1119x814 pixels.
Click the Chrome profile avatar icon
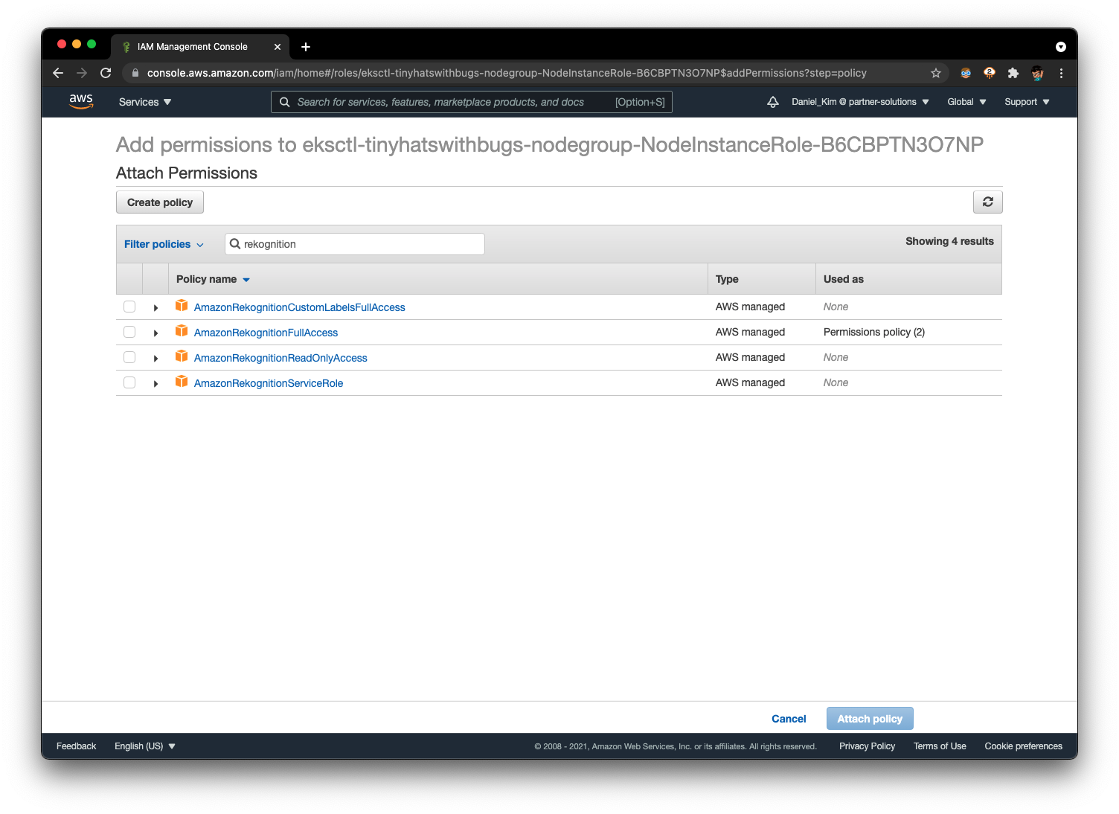(x=1037, y=73)
